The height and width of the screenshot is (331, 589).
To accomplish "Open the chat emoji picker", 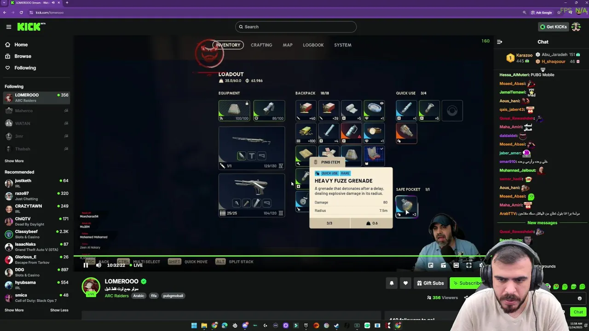I will click(579, 298).
